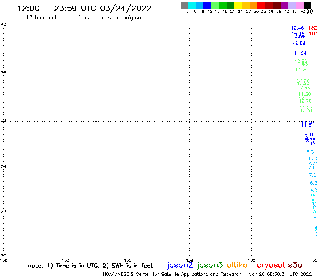
Task: Click the longitude axis label 150
Action: [3, 260]
